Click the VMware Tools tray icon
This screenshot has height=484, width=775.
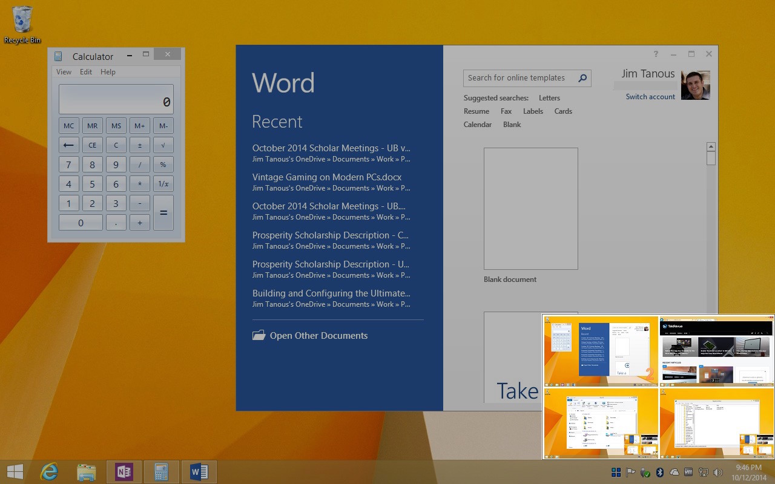[x=688, y=472]
